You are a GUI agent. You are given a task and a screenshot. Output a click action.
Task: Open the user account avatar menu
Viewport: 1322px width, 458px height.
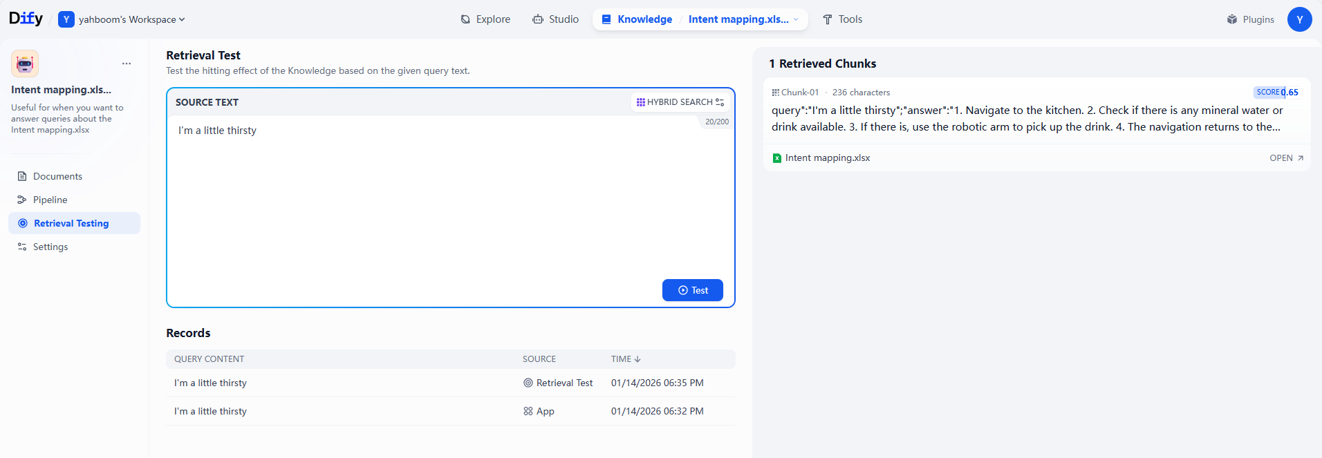[1300, 19]
